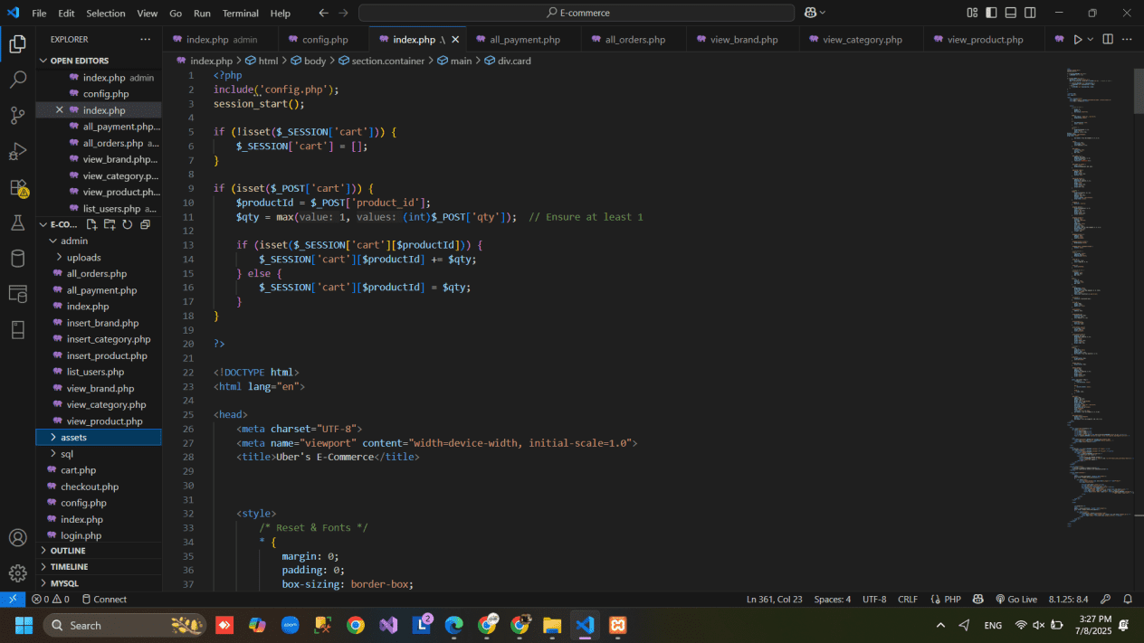Toggle Primary Side Bar visibility
The width and height of the screenshot is (1144, 643).
click(992, 13)
